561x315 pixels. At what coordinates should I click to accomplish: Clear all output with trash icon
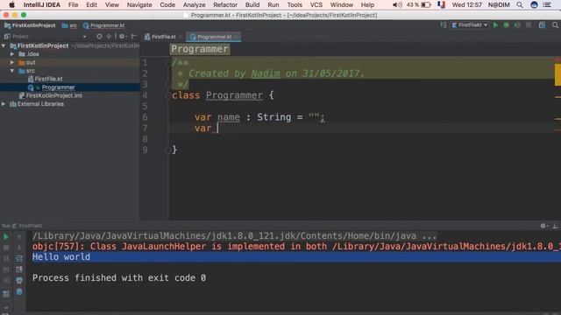[19, 291]
